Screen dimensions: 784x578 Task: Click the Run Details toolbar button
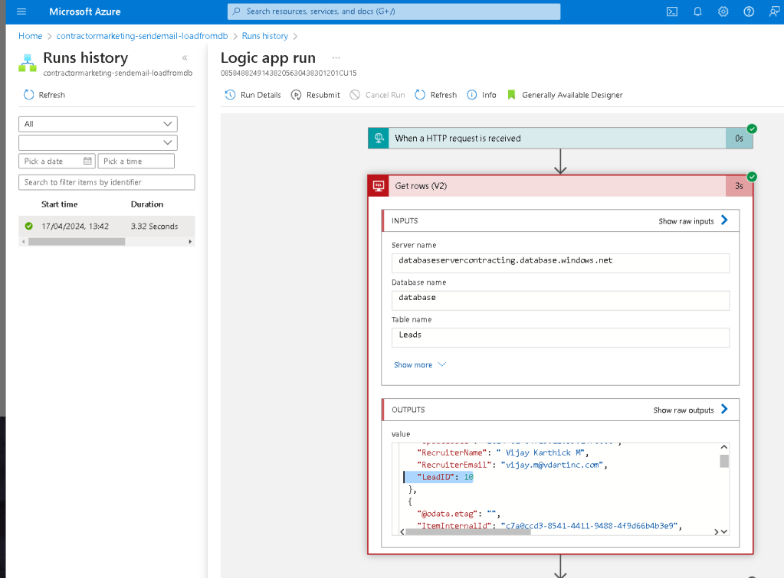coord(253,95)
